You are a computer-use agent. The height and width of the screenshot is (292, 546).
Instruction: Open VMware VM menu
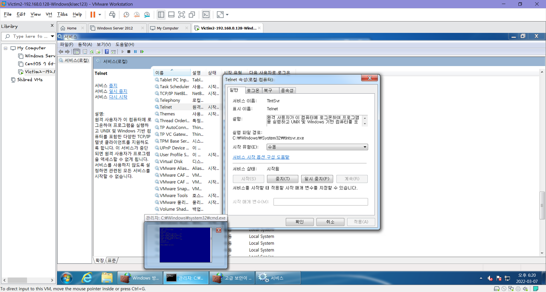(49, 14)
